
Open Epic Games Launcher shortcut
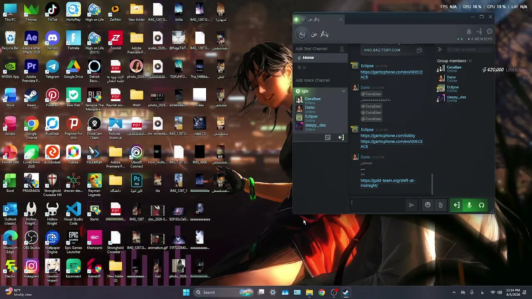74,243
